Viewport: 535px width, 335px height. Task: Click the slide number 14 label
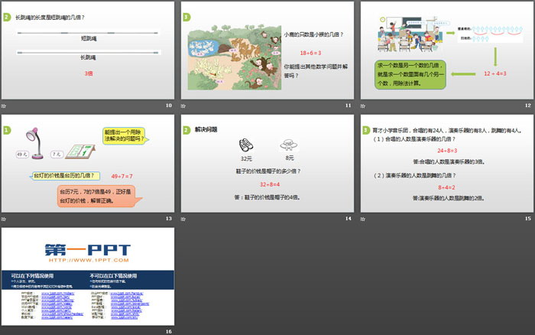coord(348,219)
